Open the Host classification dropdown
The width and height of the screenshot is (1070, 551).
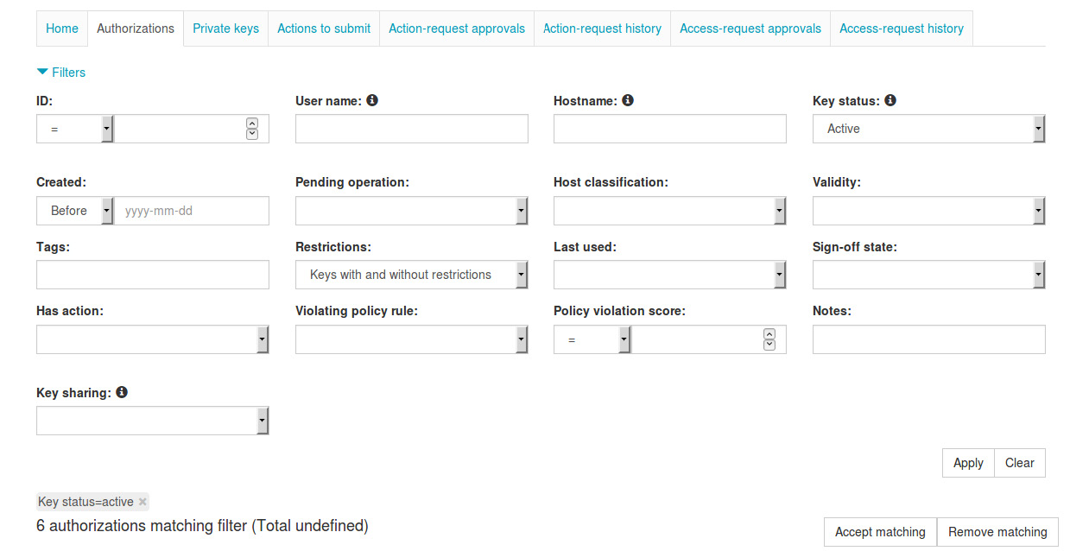point(670,211)
